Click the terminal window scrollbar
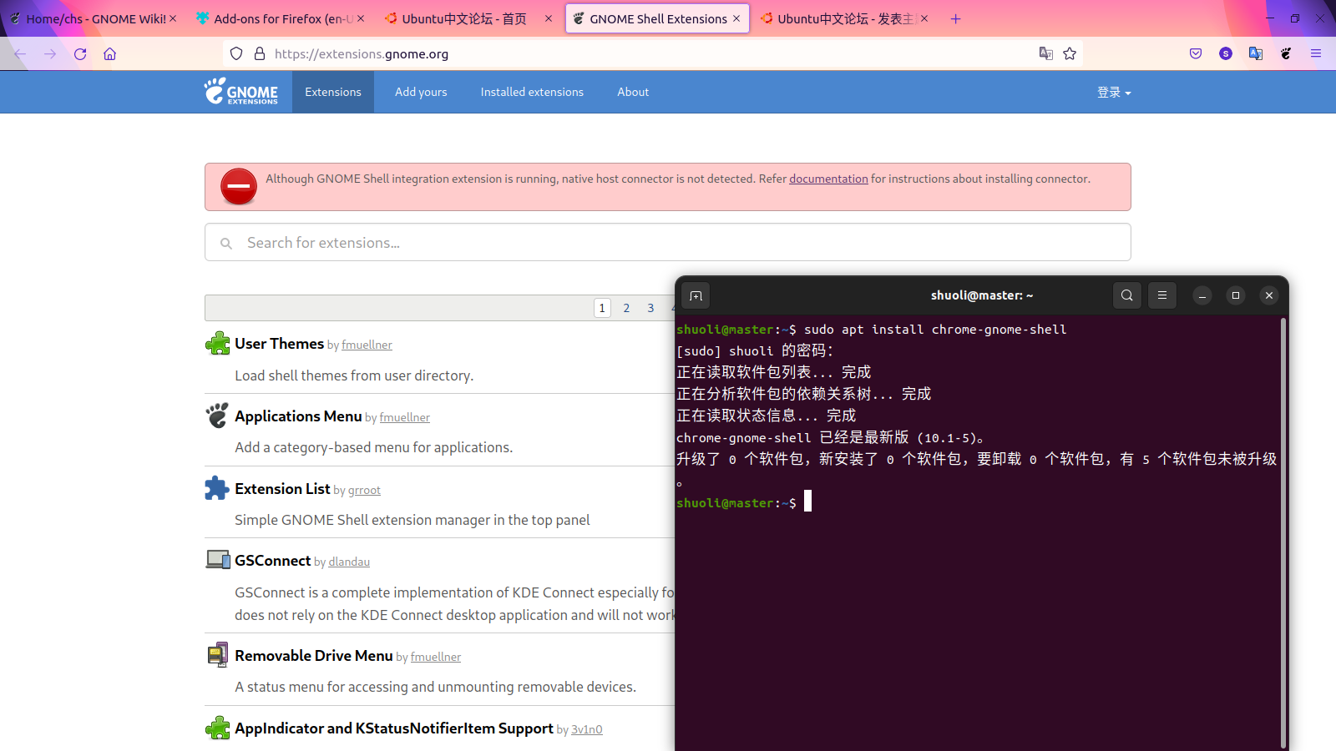The width and height of the screenshot is (1336, 751). (1283, 532)
